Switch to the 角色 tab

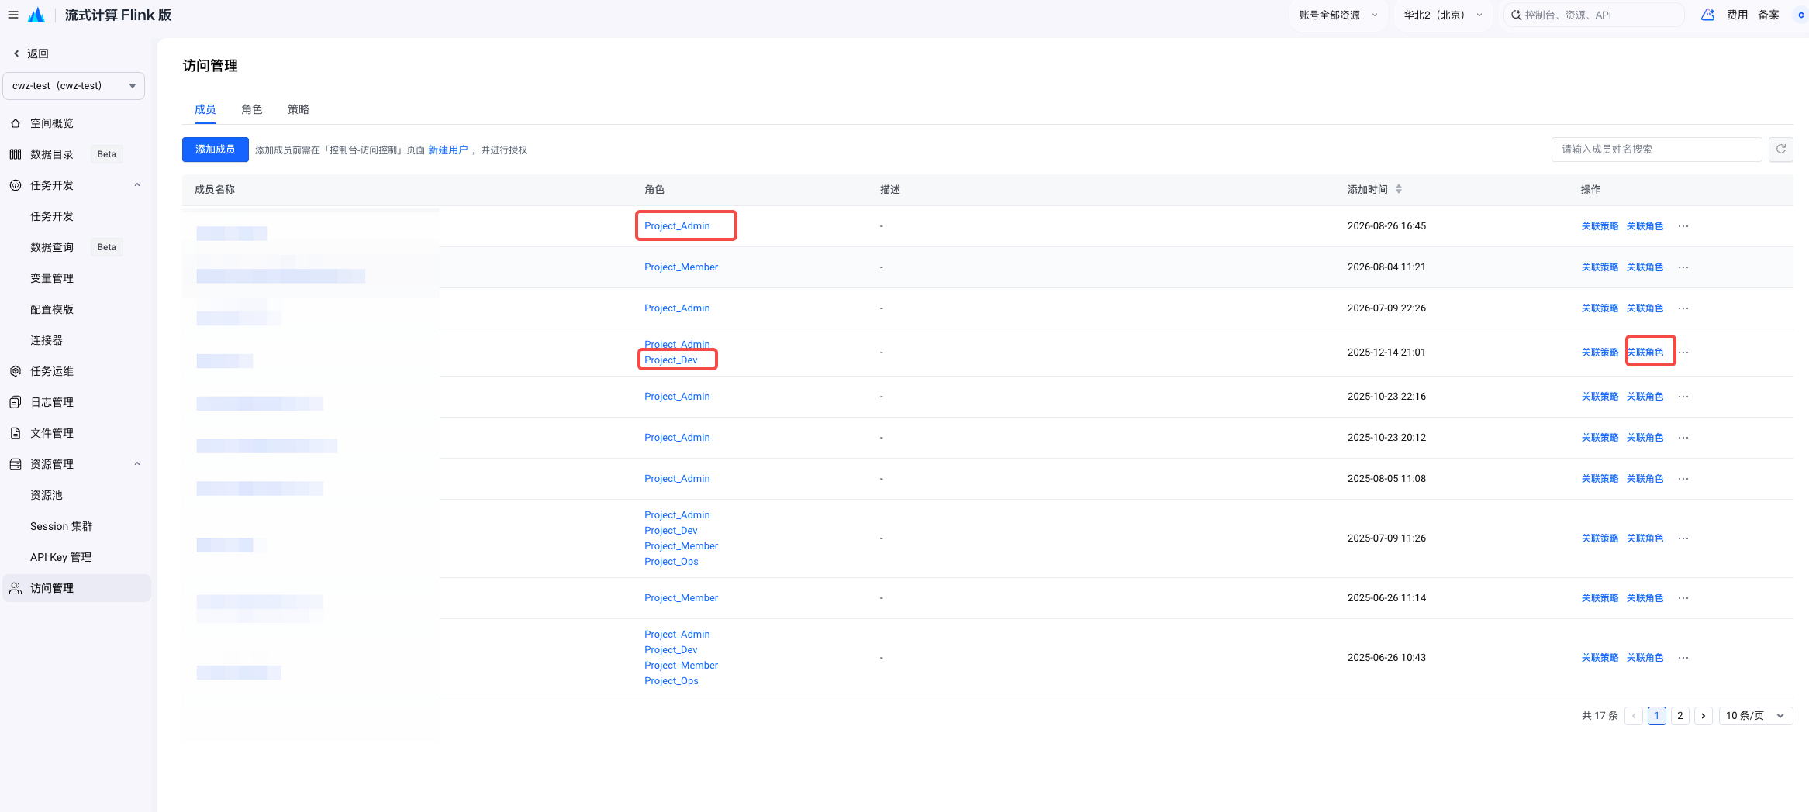click(x=251, y=109)
